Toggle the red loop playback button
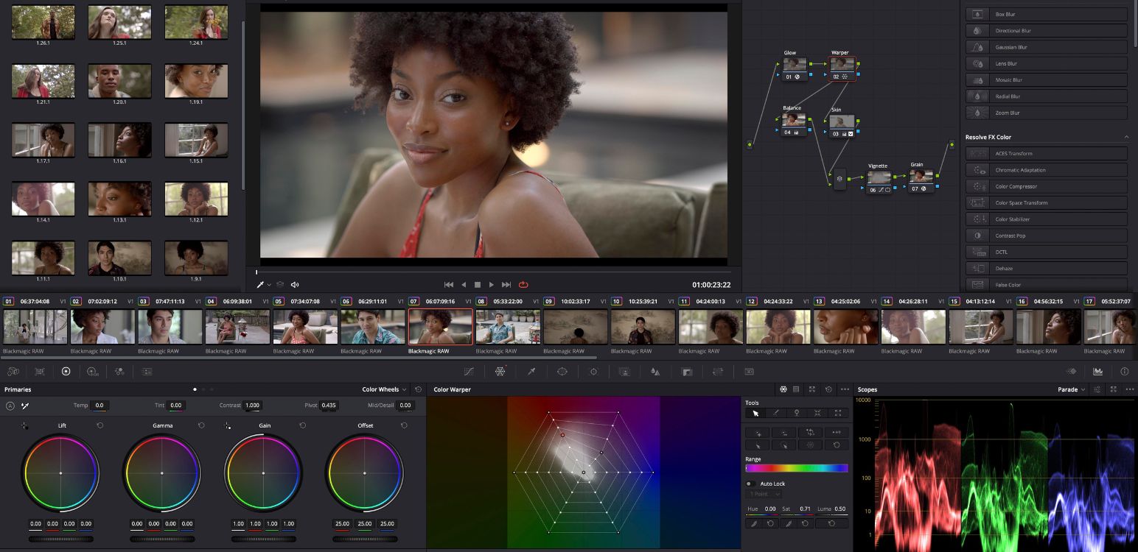This screenshot has height=552, width=1138. pos(523,285)
